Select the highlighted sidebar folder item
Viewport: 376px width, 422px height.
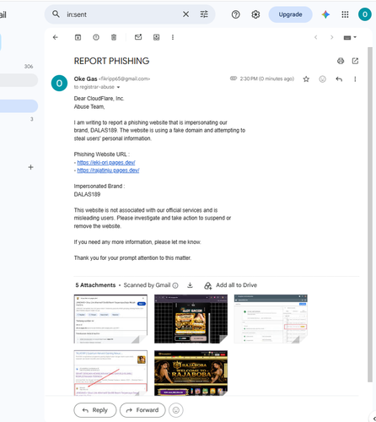[19, 106]
